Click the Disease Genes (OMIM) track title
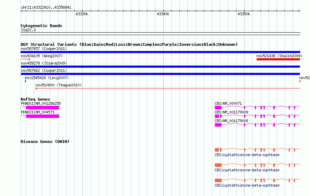 click(x=45, y=142)
